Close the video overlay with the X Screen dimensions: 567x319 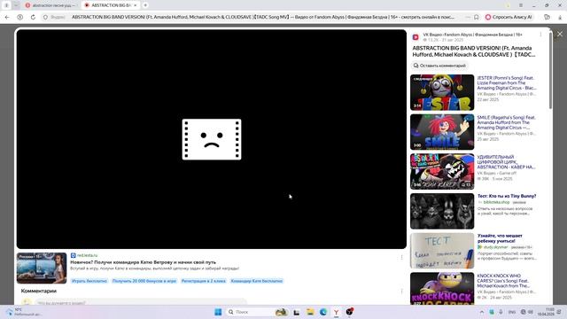(x=560, y=34)
